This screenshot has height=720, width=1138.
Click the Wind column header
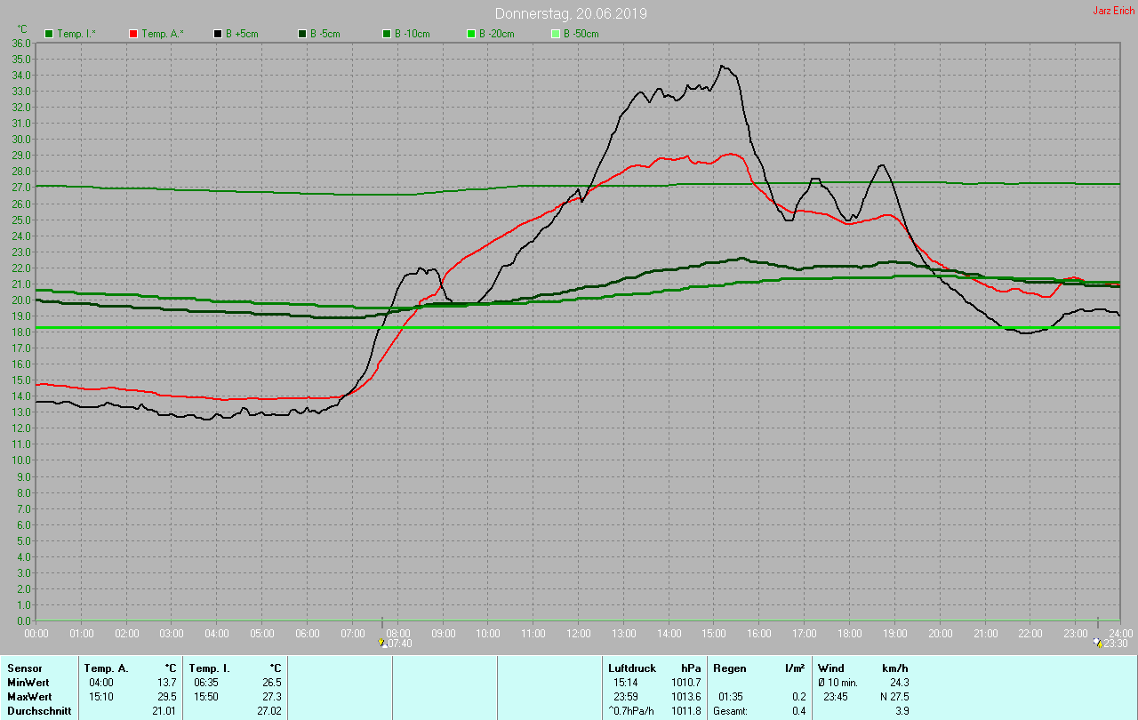pyautogui.click(x=831, y=668)
